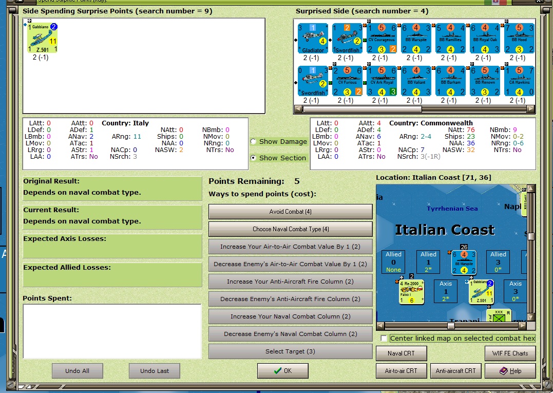Click the map's left scroll arrow

pos(380,326)
